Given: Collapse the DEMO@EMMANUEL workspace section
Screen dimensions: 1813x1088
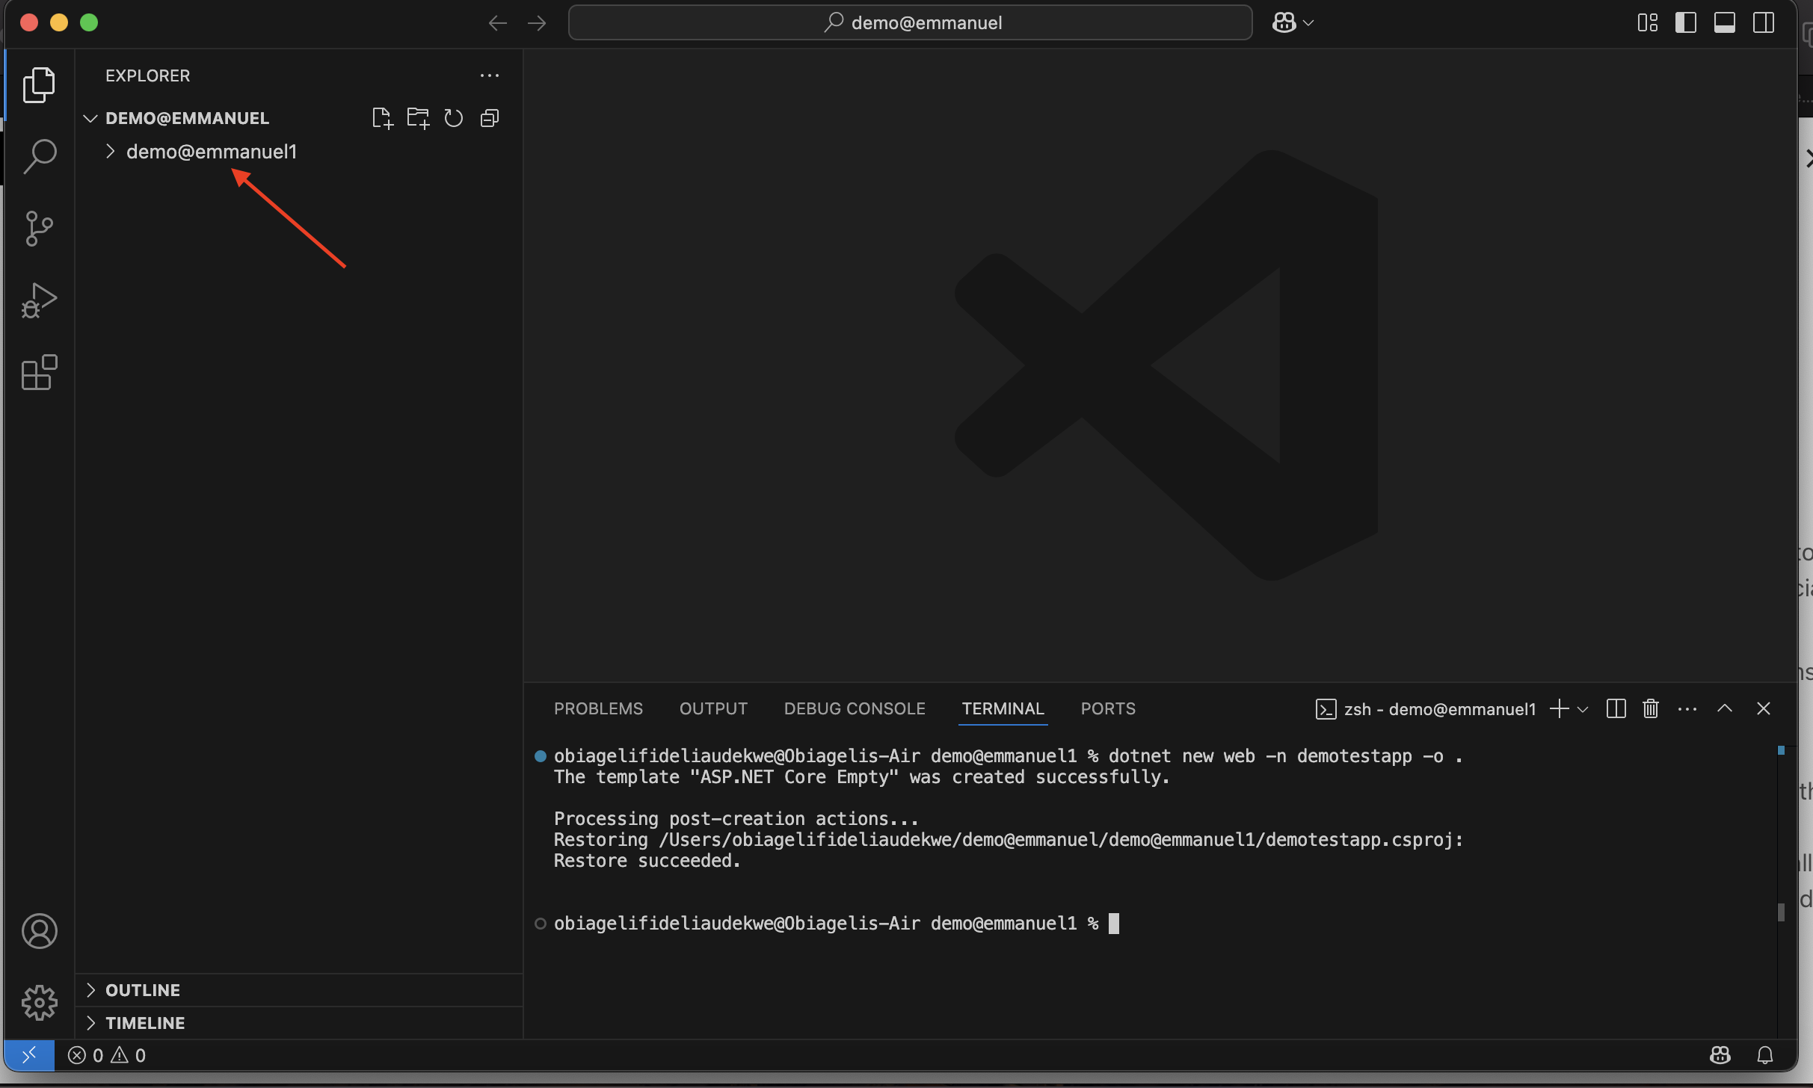Looking at the screenshot, I should 187,118.
